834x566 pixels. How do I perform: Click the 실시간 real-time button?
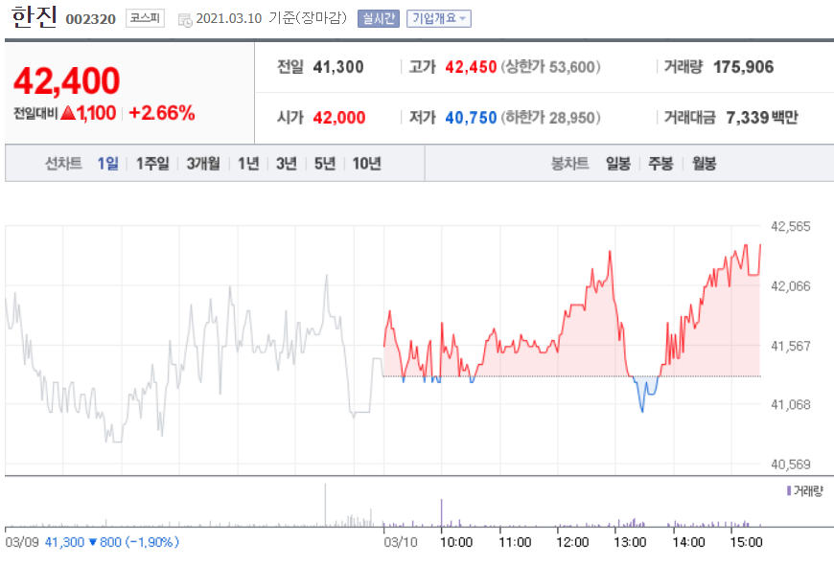(x=378, y=18)
